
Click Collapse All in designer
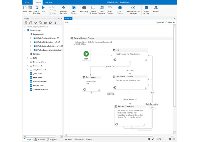(170, 22)
